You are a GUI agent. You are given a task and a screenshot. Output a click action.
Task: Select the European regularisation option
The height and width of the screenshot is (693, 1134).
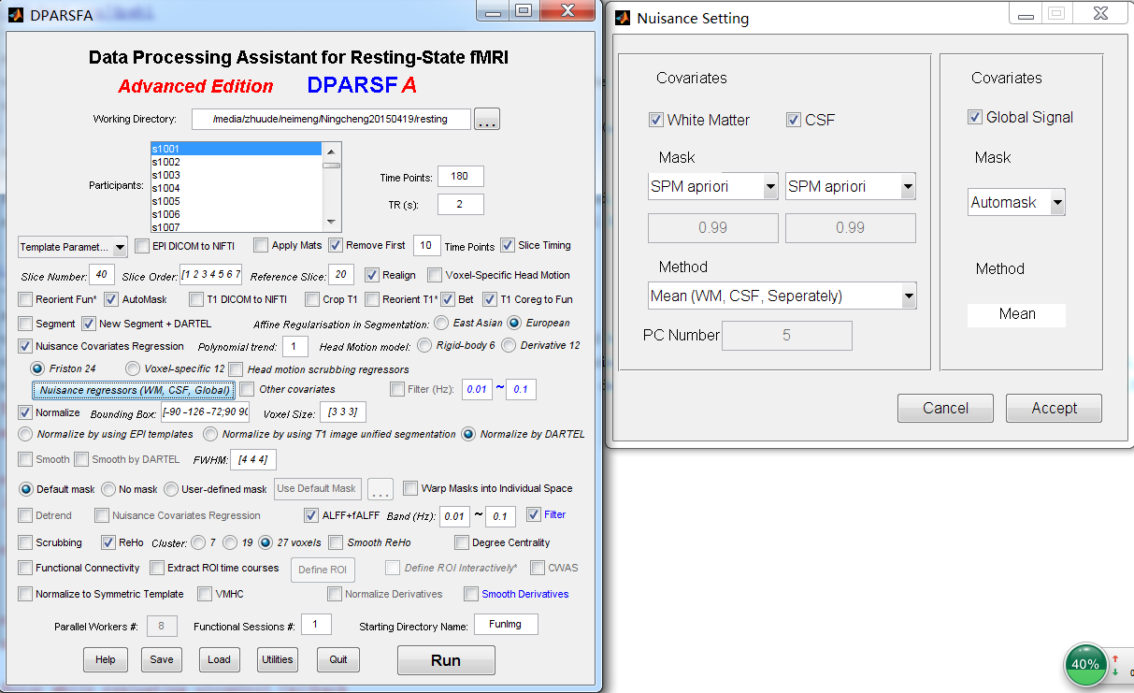point(514,324)
